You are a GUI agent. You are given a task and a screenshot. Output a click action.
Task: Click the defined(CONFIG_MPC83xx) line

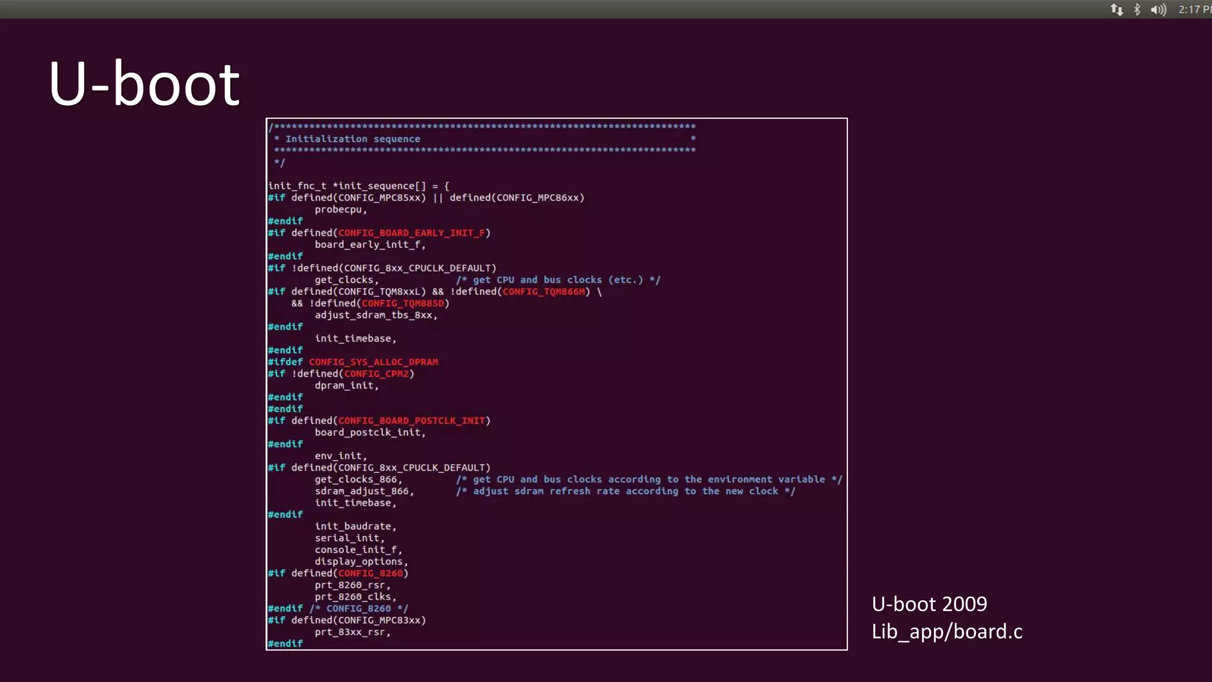(x=347, y=620)
